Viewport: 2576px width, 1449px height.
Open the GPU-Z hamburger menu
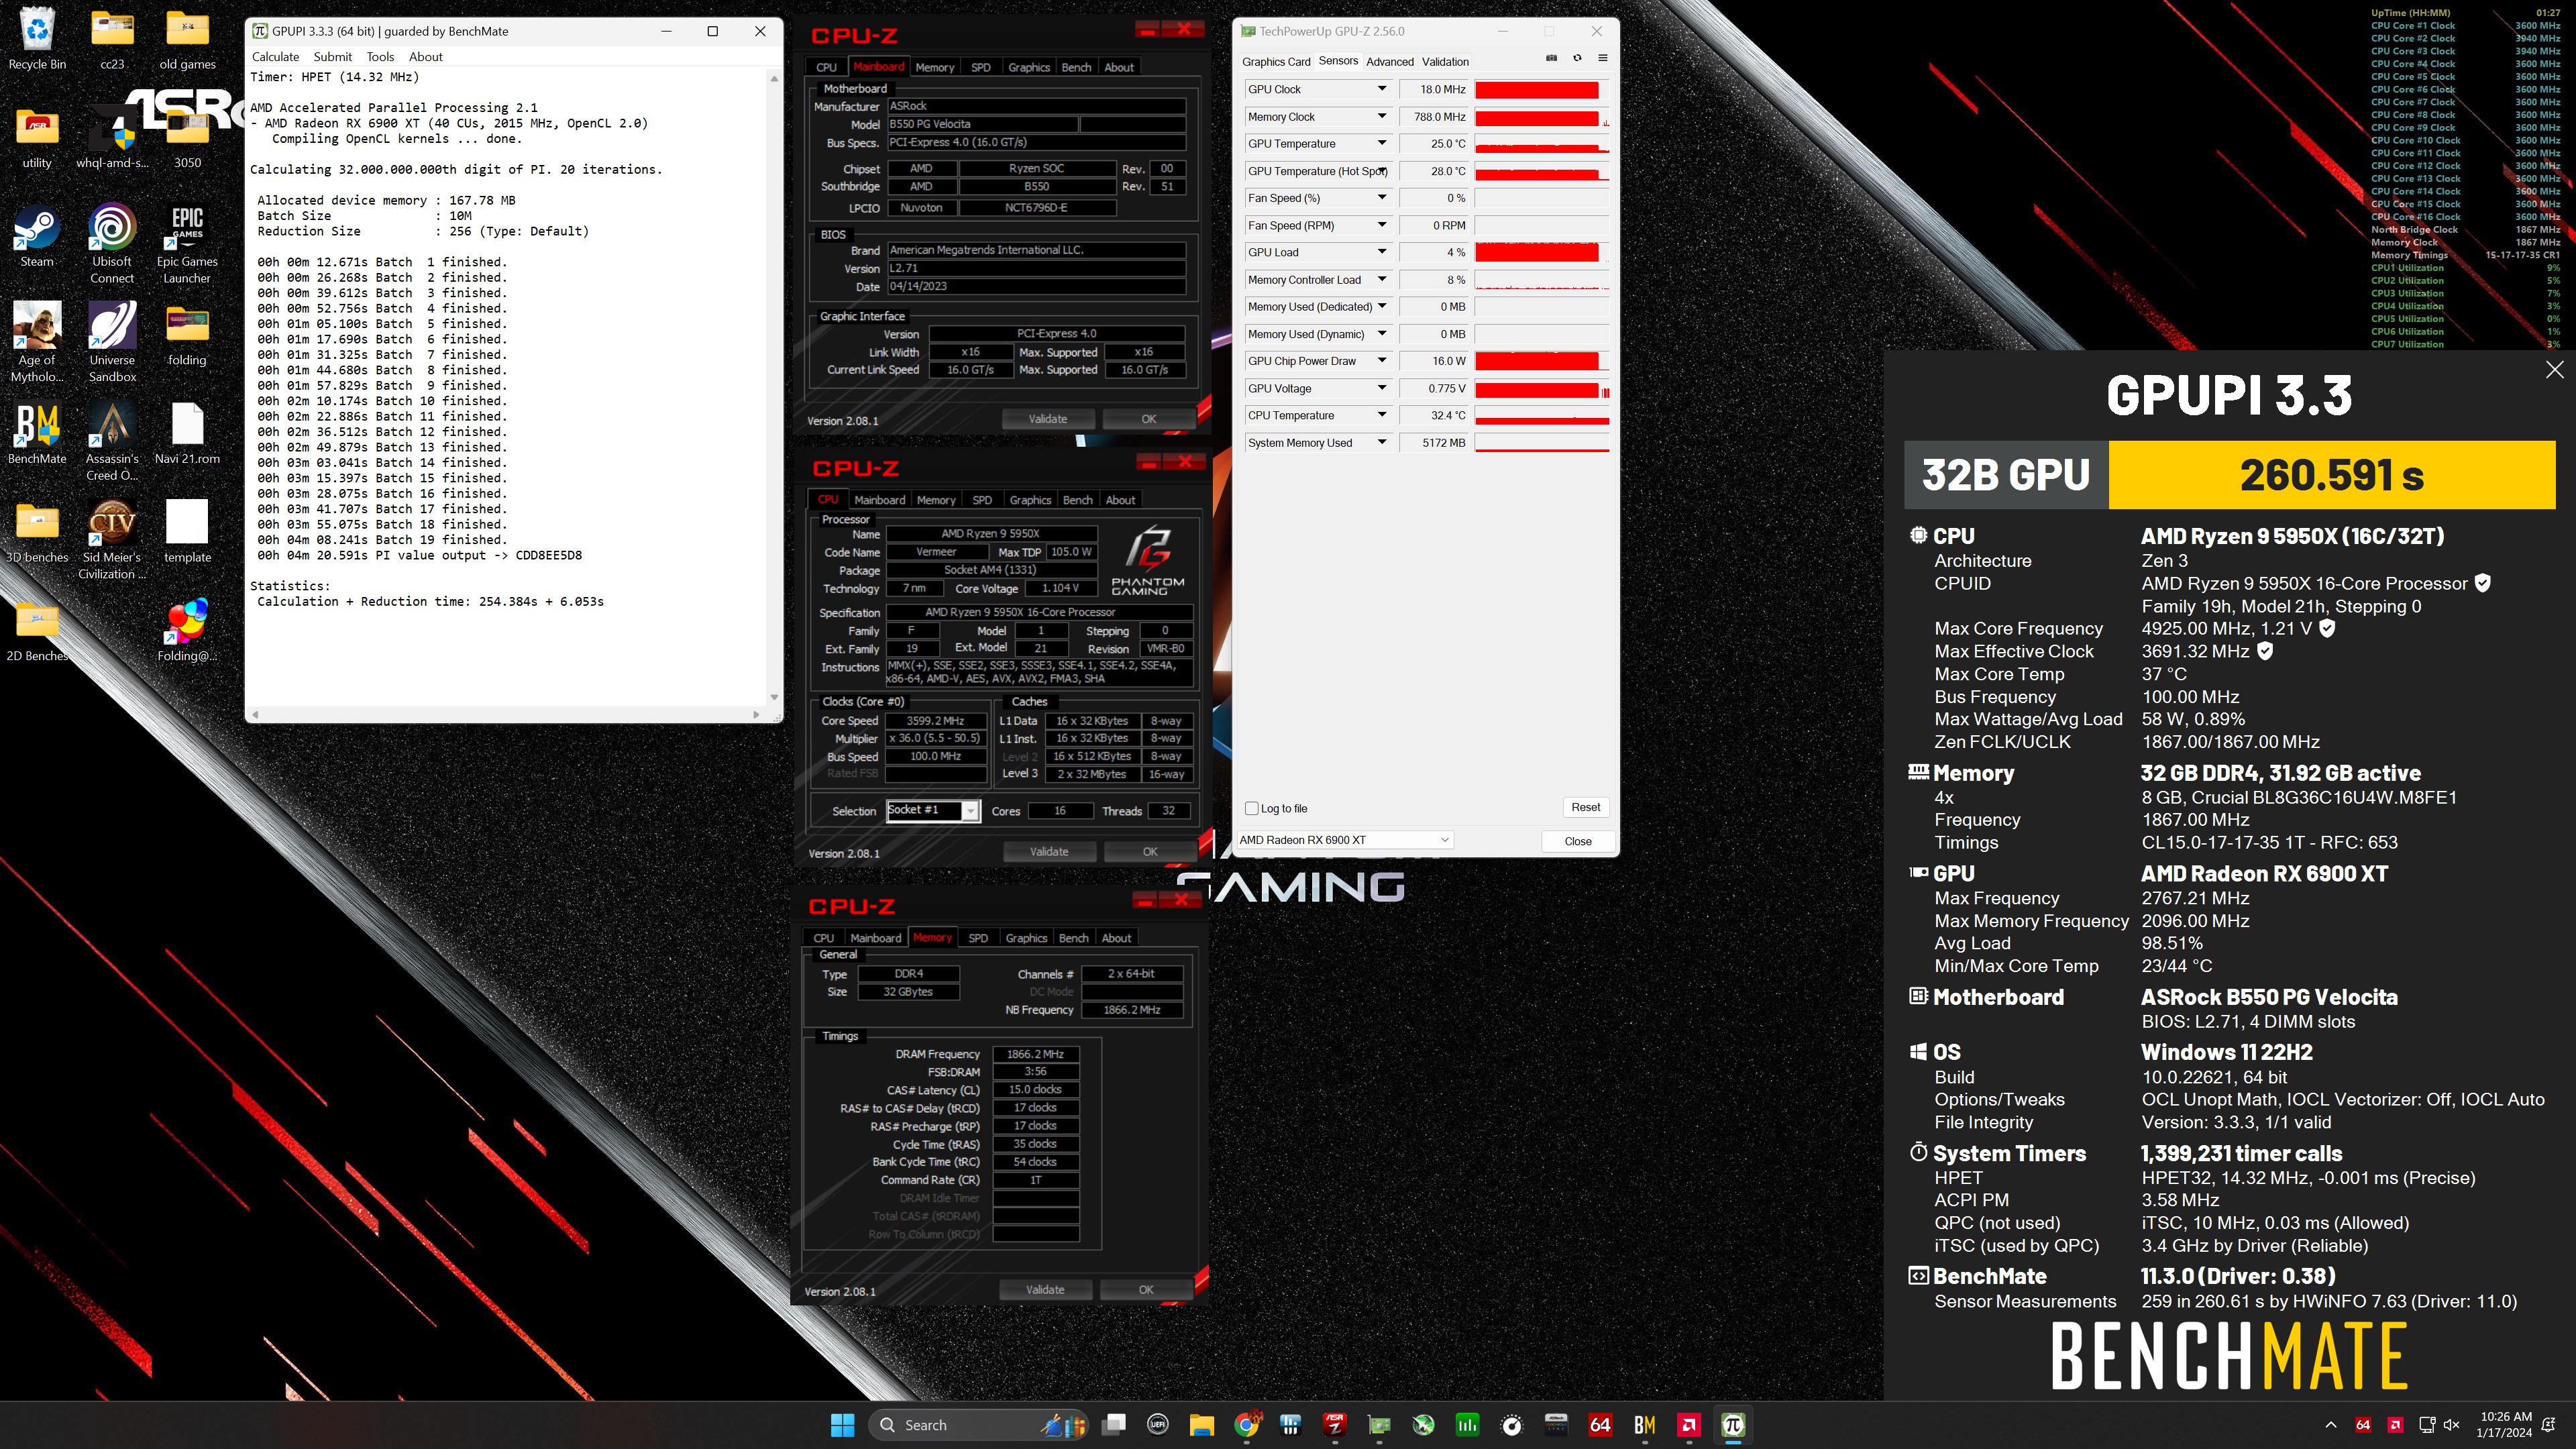coord(1603,58)
